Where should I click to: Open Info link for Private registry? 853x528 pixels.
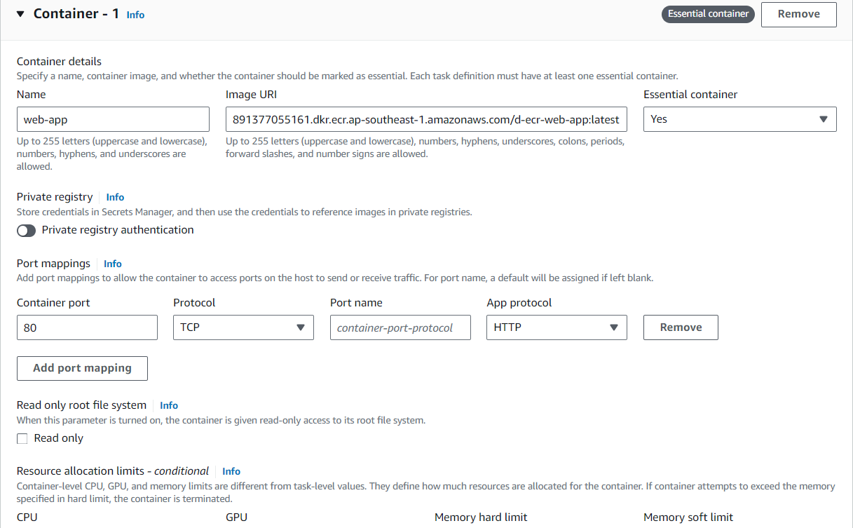pyautogui.click(x=115, y=198)
